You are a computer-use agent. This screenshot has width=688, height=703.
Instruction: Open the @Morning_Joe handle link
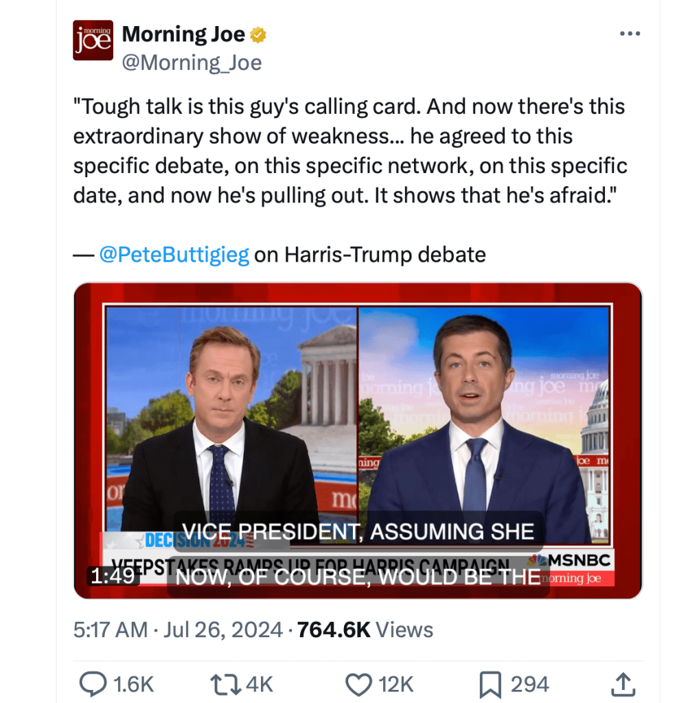(192, 63)
